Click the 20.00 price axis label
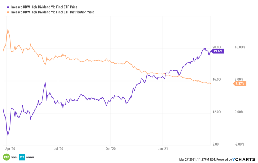 coord(216,47)
